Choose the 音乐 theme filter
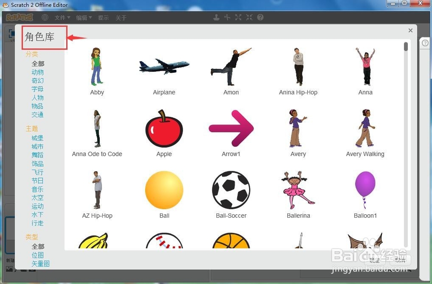Image resolution: width=432 pixels, height=284 pixels. (x=38, y=189)
